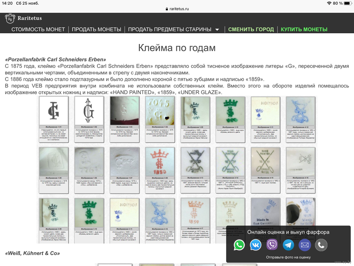The height and width of the screenshot is (266, 354).
Task: Open the VK contact icon
Action: [x=256, y=245]
